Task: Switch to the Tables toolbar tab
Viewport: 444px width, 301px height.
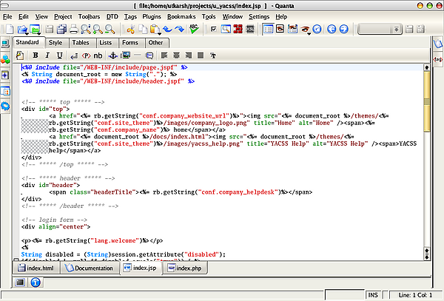Action: [80, 43]
